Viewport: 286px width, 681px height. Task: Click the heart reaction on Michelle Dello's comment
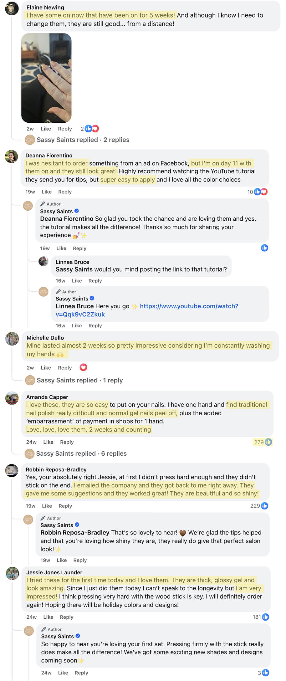point(83,367)
